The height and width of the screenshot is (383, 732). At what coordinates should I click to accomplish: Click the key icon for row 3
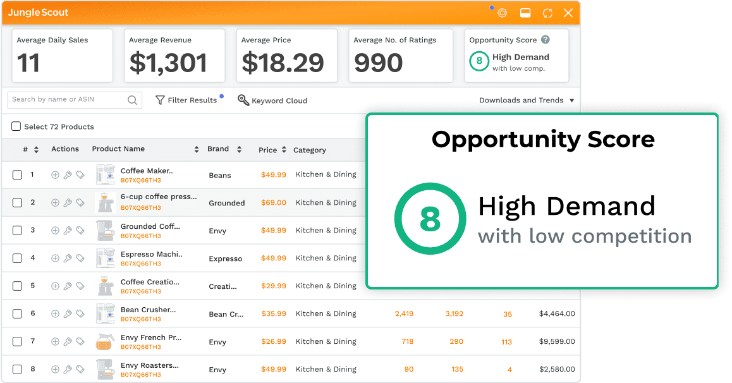pyautogui.click(x=68, y=231)
